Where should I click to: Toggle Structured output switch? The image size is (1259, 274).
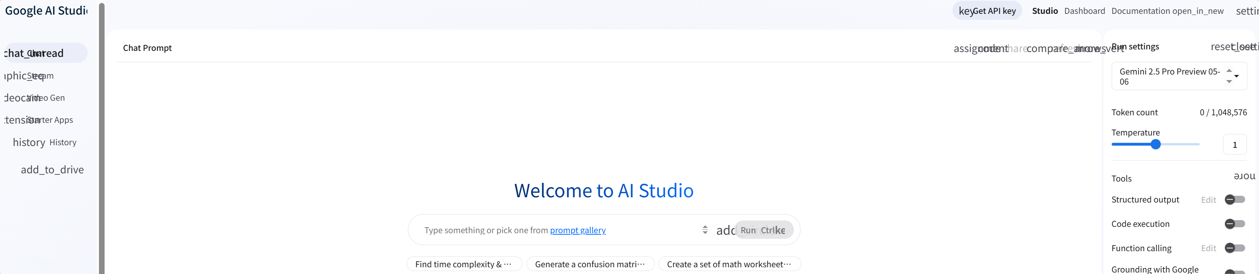tap(1235, 199)
